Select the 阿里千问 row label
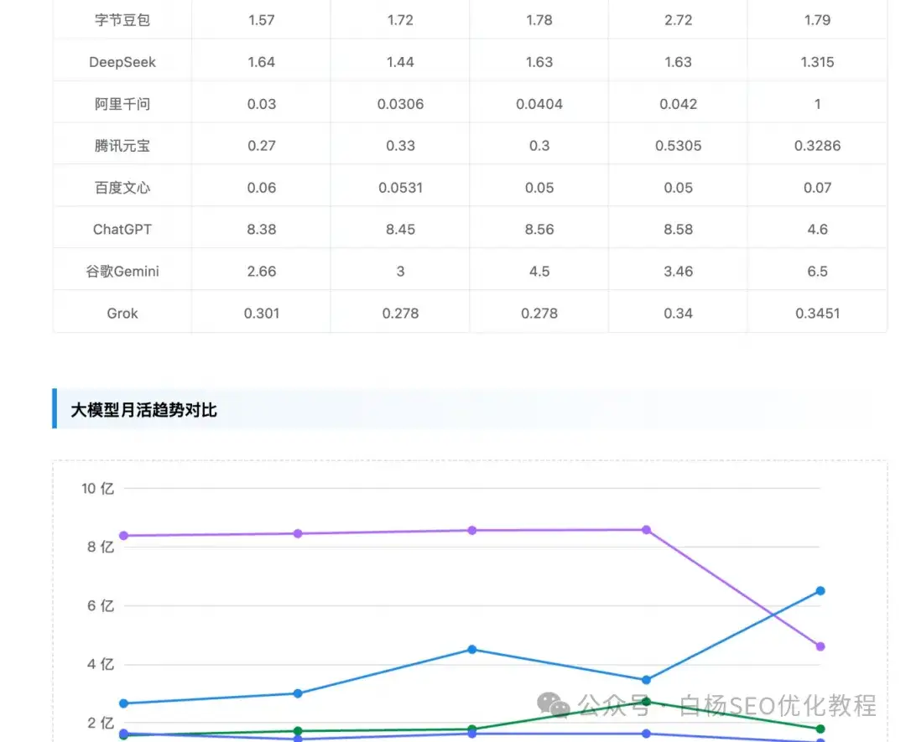Image resolution: width=906 pixels, height=742 pixels. click(122, 104)
